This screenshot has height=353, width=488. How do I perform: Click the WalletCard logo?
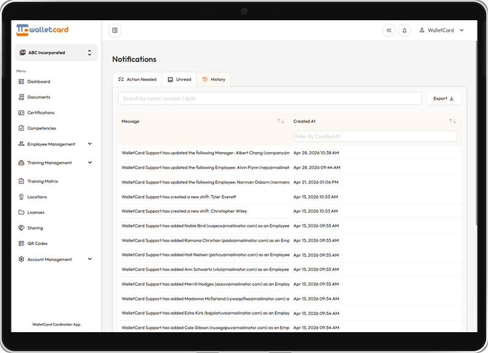(x=42, y=30)
